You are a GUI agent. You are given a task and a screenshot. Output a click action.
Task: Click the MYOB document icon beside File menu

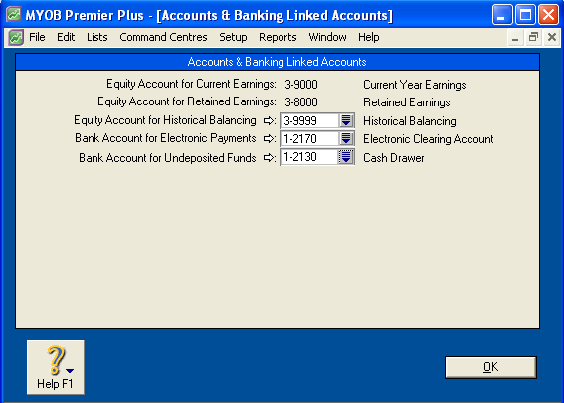point(16,37)
